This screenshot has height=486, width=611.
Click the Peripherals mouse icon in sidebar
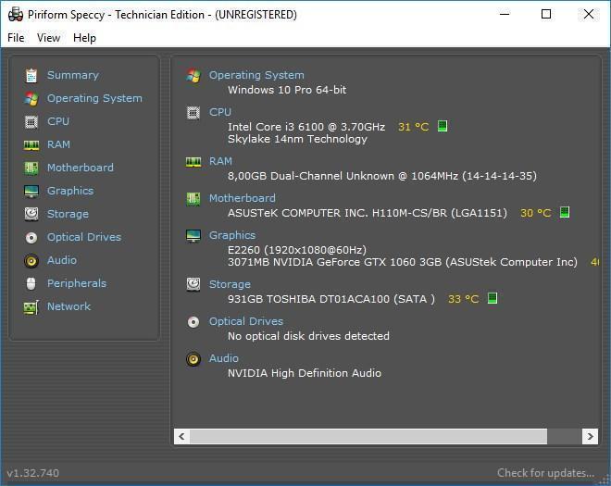point(31,283)
